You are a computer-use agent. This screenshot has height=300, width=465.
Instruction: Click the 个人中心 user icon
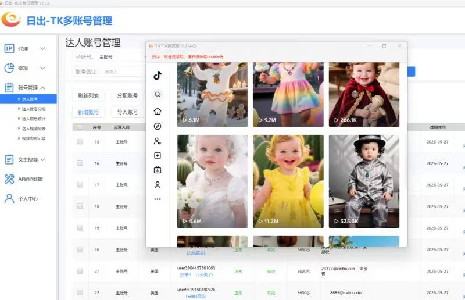pos(9,198)
